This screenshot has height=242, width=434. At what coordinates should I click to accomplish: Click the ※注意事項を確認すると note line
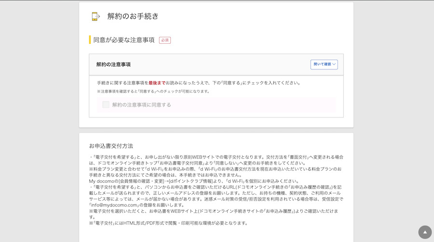[x=153, y=91]
